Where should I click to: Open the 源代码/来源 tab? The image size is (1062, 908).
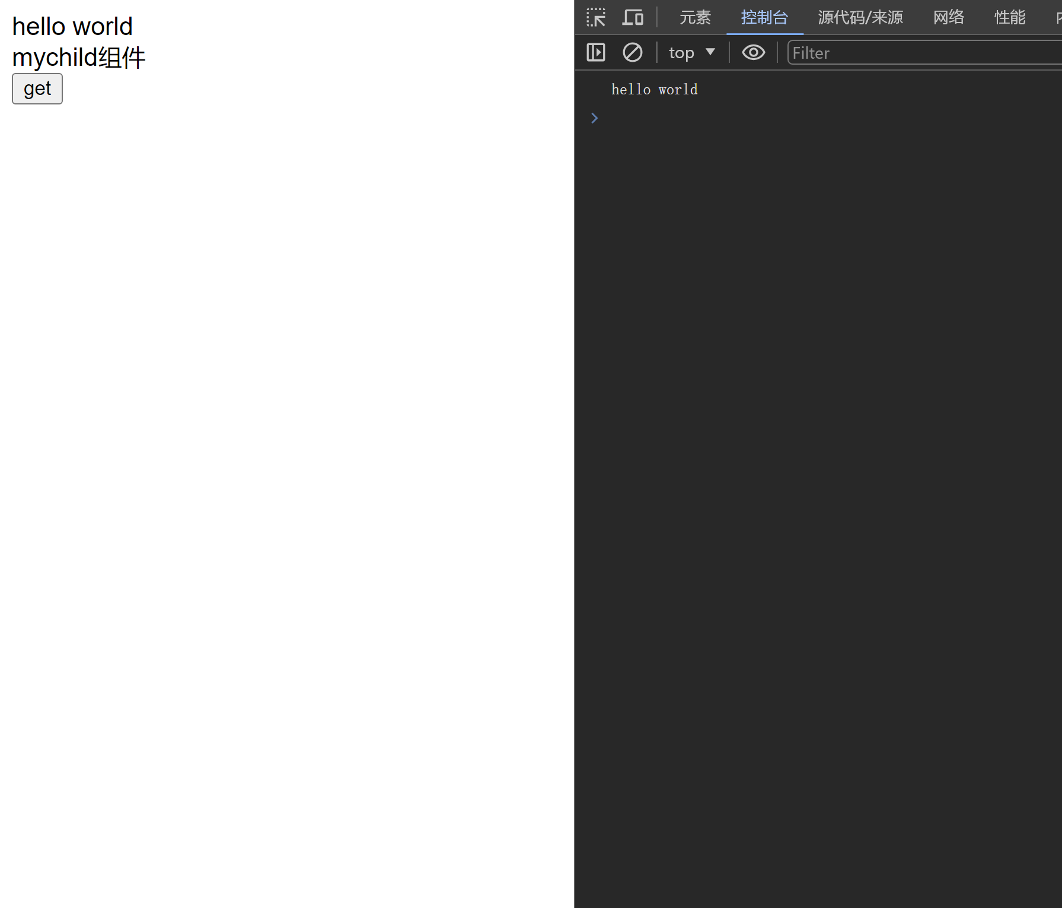[x=860, y=17]
